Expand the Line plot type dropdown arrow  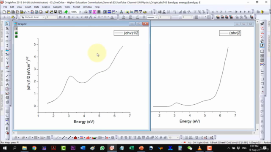pyautogui.click(x=60, y=138)
